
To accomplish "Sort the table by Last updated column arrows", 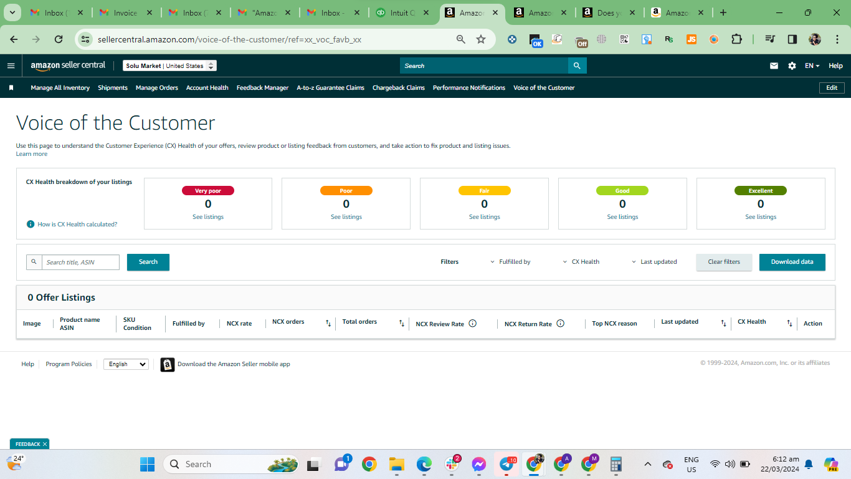I will point(723,323).
